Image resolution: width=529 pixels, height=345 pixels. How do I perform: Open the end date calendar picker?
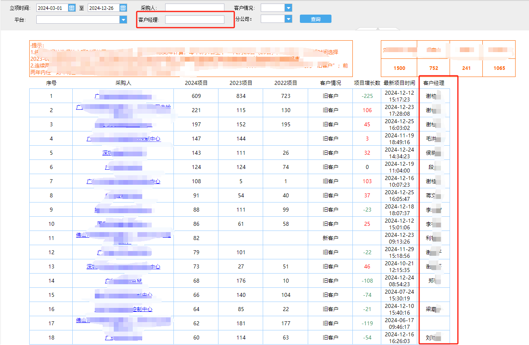(123, 8)
